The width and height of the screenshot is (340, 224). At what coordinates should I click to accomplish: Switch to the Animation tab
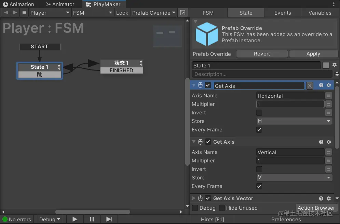[18, 4]
